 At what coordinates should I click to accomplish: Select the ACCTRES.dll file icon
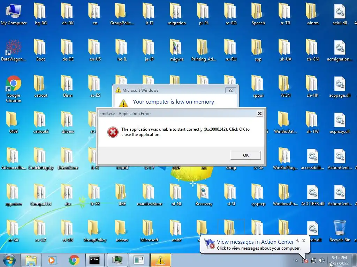click(x=313, y=195)
